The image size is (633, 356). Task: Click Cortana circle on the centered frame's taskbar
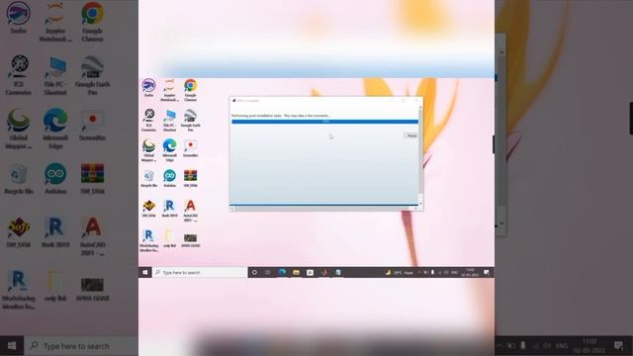(254, 273)
